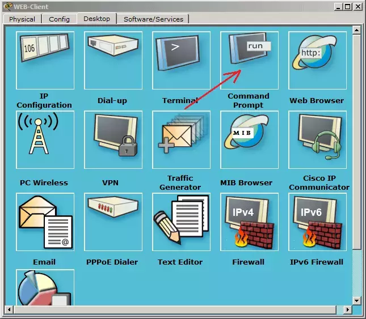
Task: Open the Email client
Action: click(45, 222)
